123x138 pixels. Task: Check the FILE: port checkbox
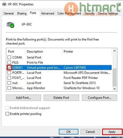[x=9, y=63]
